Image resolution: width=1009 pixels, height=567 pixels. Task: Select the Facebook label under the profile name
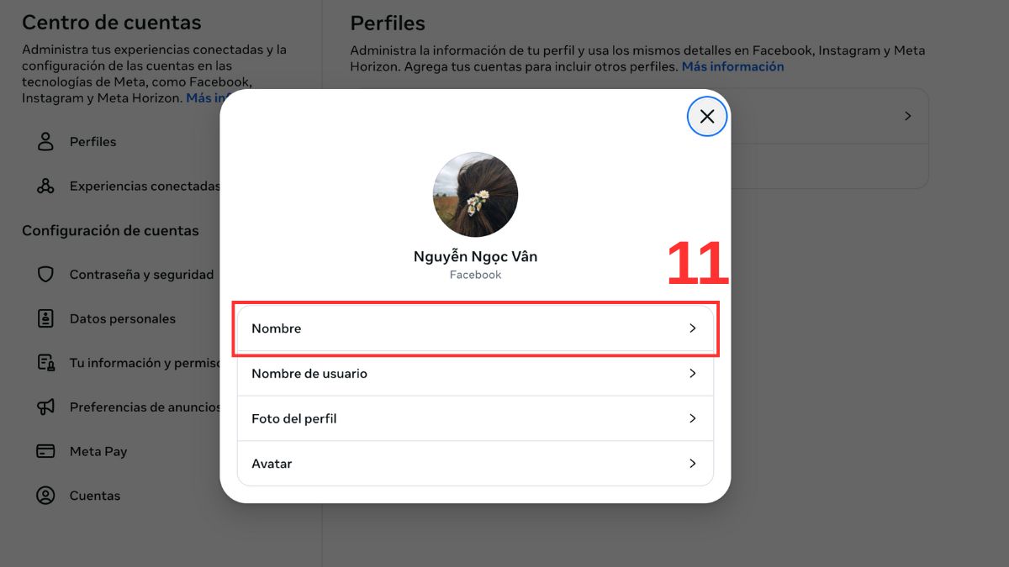click(x=475, y=274)
